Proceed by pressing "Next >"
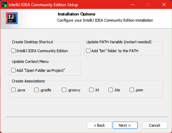Viewport: 172px width, 133px height. point(125,125)
